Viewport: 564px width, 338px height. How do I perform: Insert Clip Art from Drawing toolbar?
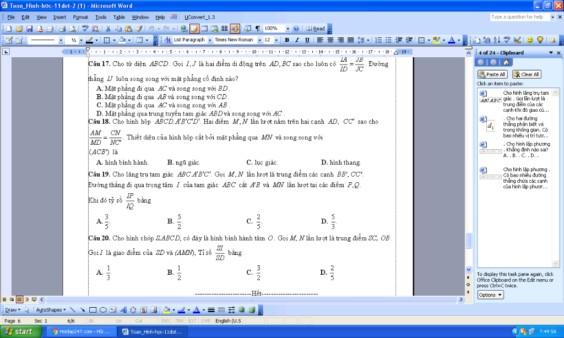[144, 310]
